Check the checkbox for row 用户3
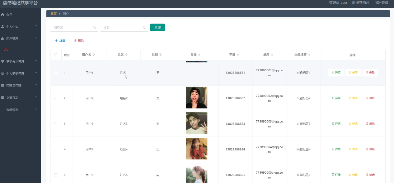 [56, 123]
